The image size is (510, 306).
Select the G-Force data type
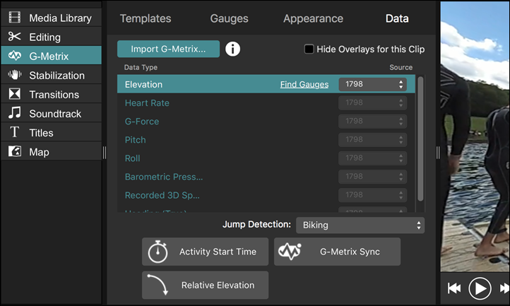tap(142, 122)
